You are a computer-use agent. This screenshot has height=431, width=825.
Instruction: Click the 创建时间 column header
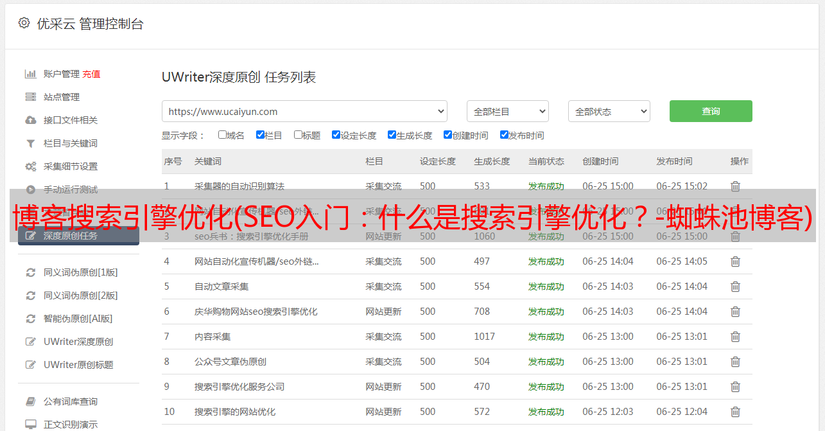pyautogui.click(x=600, y=161)
